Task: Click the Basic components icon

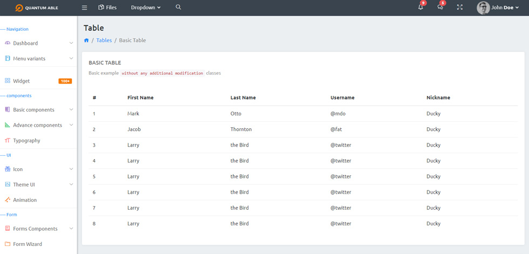Action: point(8,109)
